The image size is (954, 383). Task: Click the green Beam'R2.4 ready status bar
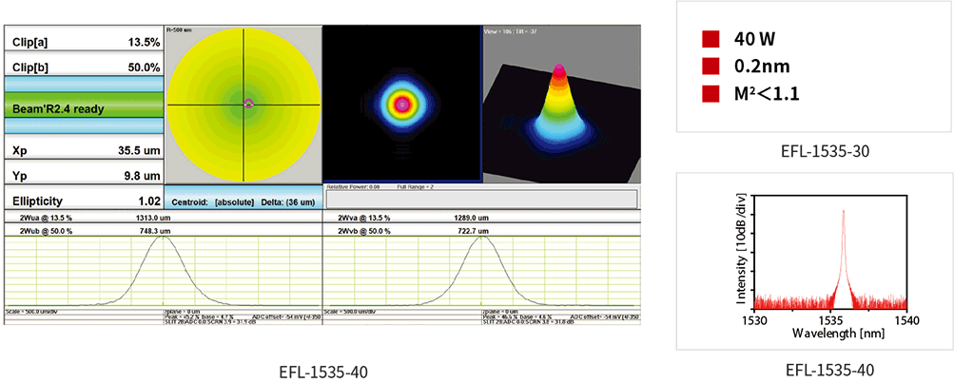click(84, 107)
